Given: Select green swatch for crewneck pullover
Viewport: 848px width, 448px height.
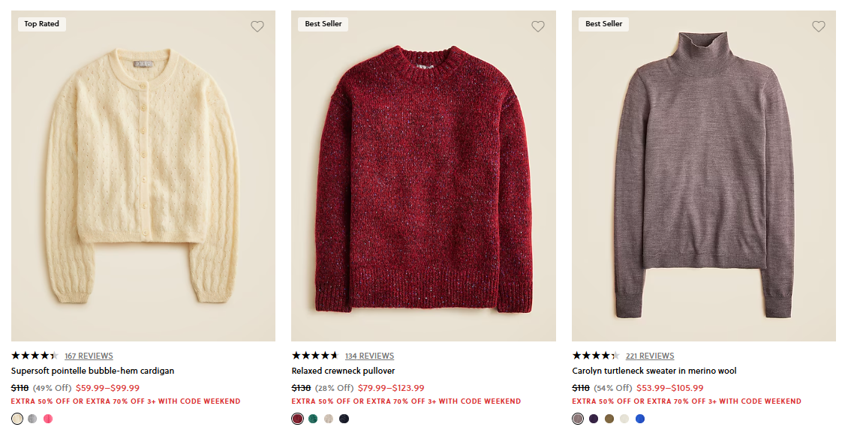Looking at the screenshot, I should 313,419.
